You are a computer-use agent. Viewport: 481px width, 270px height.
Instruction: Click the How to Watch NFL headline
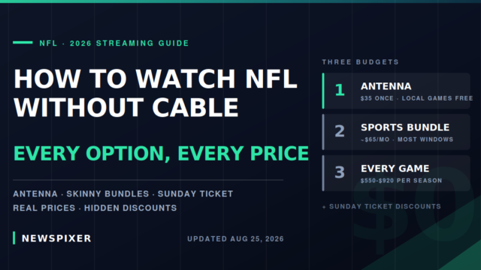click(156, 93)
